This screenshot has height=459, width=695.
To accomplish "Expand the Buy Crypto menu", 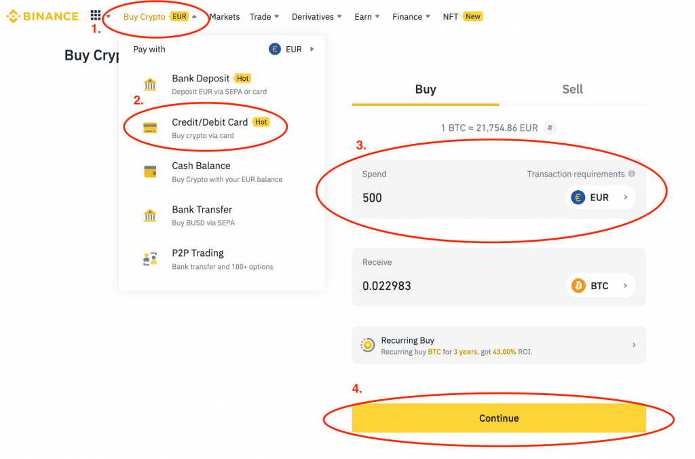I will pos(160,16).
